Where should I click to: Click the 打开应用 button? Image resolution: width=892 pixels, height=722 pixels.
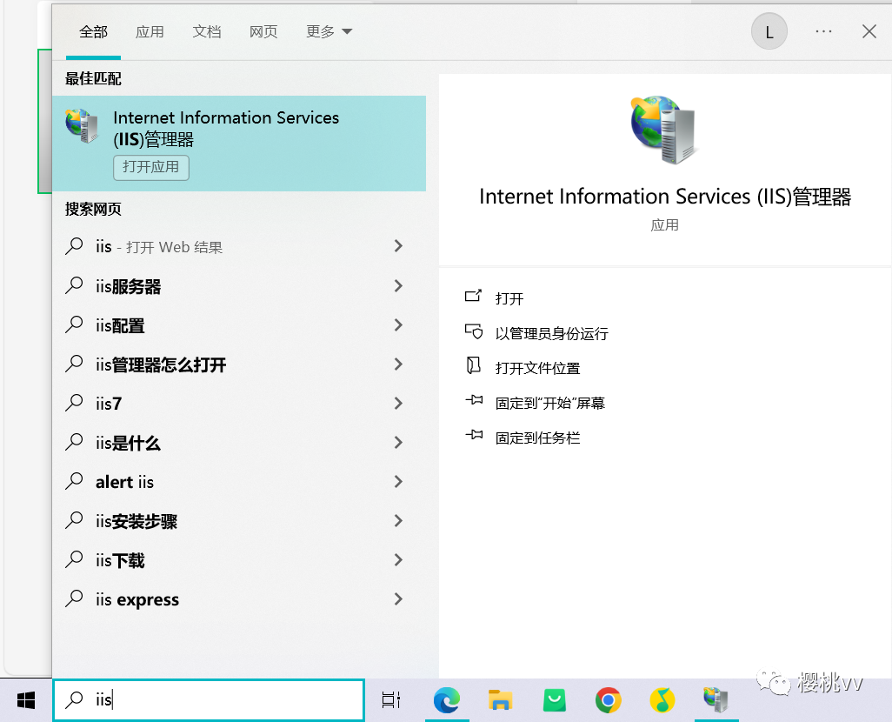pyautogui.click(x=150, y=167)
